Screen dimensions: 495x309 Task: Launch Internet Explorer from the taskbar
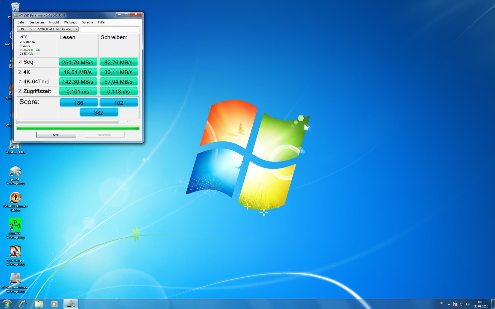pos(23,304)
